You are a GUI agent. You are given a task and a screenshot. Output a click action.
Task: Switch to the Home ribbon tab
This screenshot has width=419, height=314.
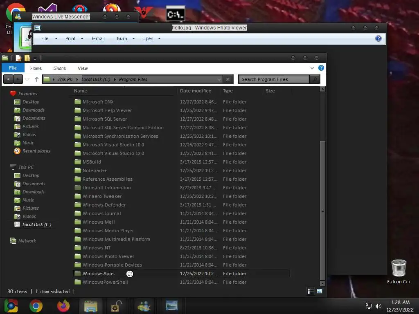coord(36,68)
